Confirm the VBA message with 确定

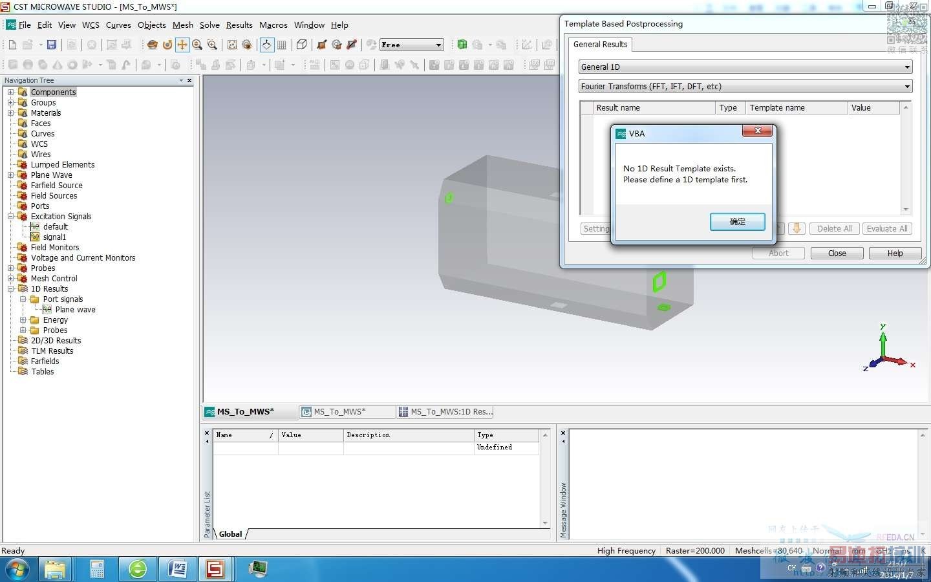[738, 222]
